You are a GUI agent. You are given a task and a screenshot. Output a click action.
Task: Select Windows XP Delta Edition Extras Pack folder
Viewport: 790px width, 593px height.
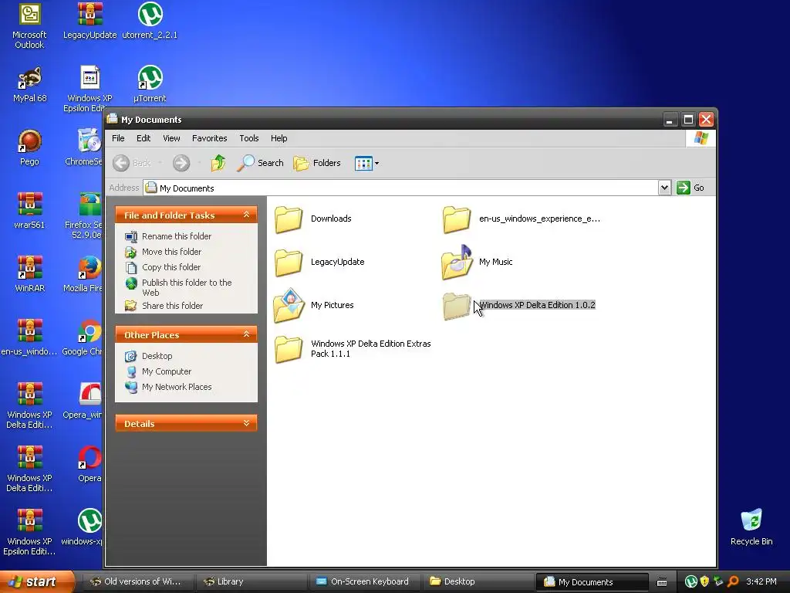(x=289, y=349)
